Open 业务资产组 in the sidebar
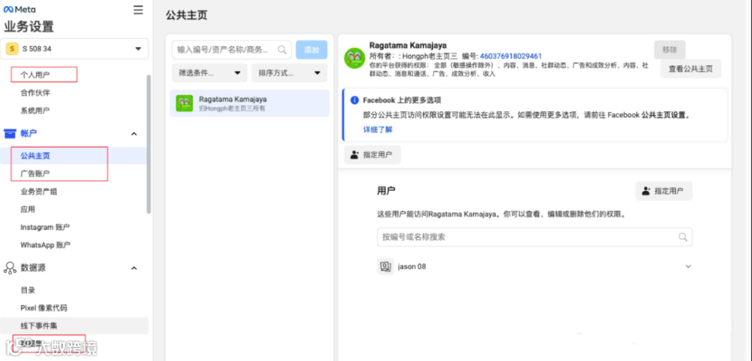This screenshot has height=361, width=752. coord(39,191)
